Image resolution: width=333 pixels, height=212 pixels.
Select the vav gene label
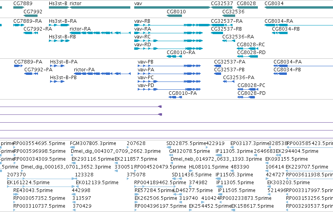coord(138,4)
